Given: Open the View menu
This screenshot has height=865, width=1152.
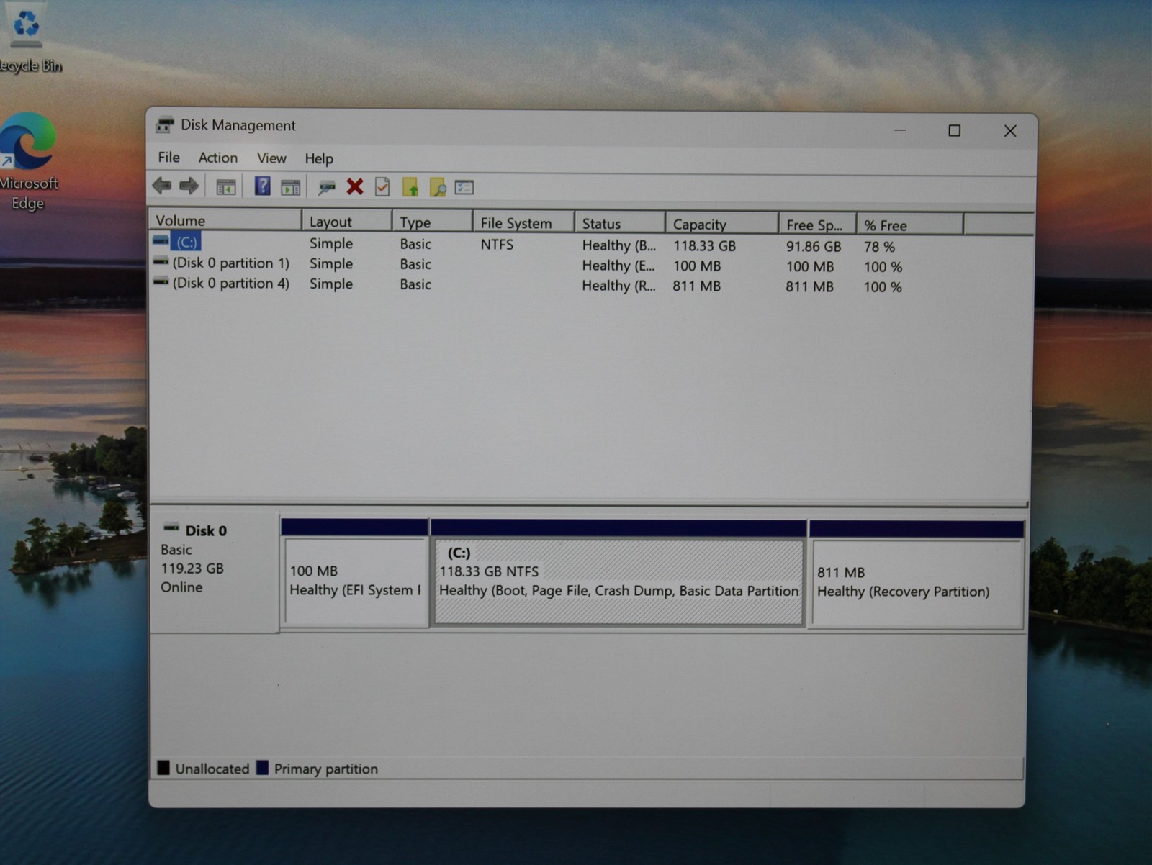Looking at the screenshot, I should pyautogui.click(x=271, y=158).
